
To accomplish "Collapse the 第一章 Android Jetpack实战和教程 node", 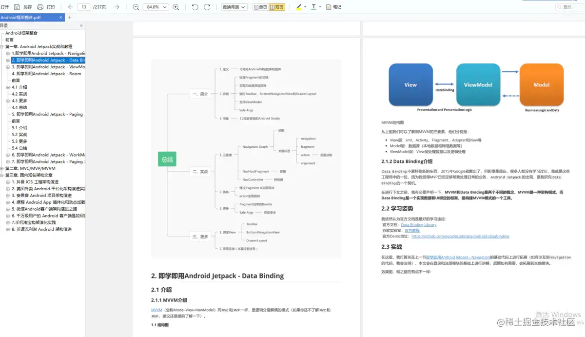I will point(2,47).
